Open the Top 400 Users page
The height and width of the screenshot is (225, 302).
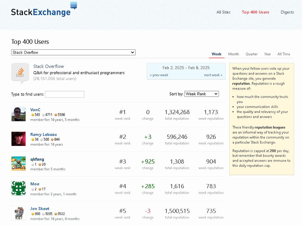[x=255, y=12]
